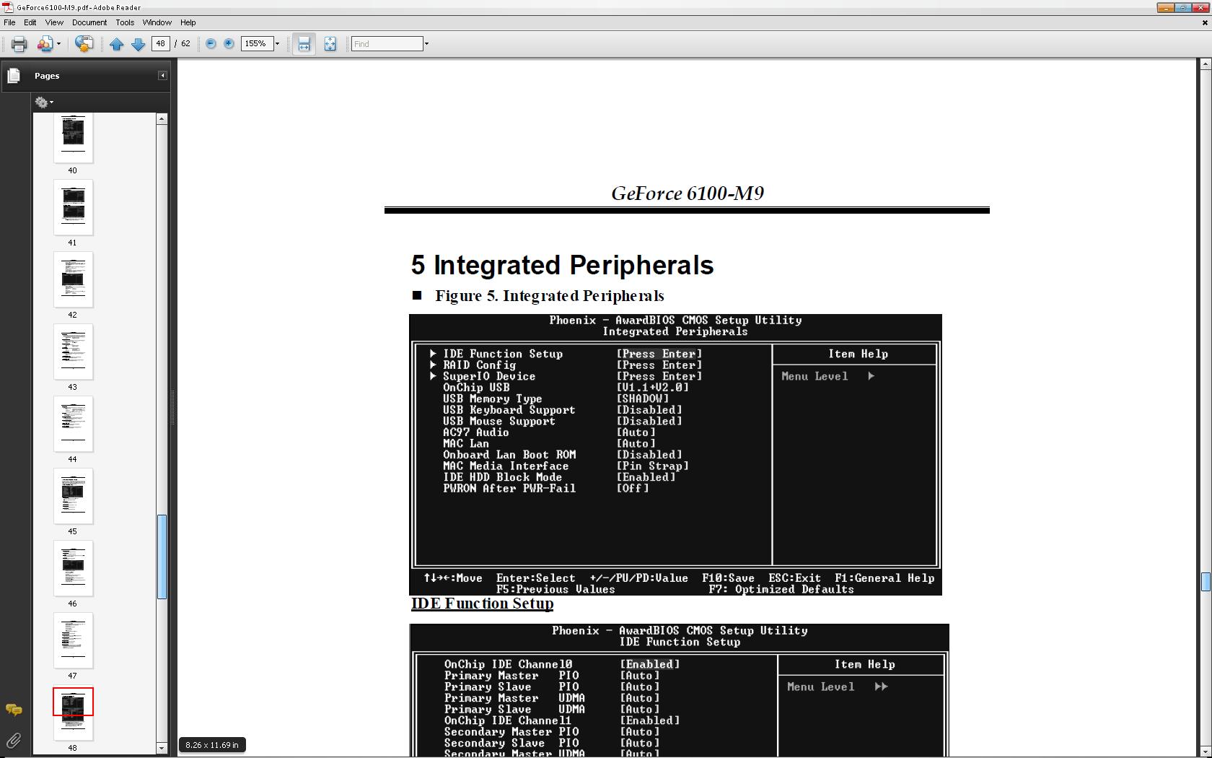Select page 42 thumbnail
This screenshot has width=1212, height=758.
point(74,279)
